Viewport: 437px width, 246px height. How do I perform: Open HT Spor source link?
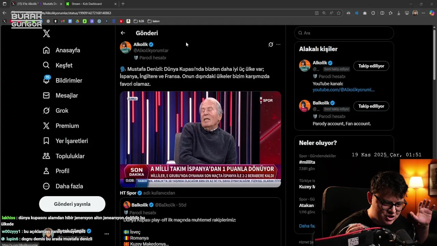pos(128,193)
